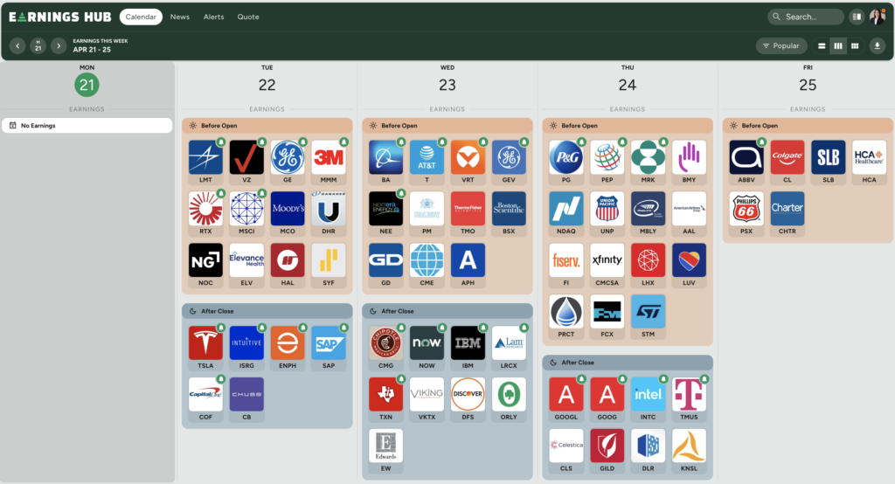The width and height of the screenshot is (895, 484).
Task: Go to the next week arrow
Action: pos(59,45)
